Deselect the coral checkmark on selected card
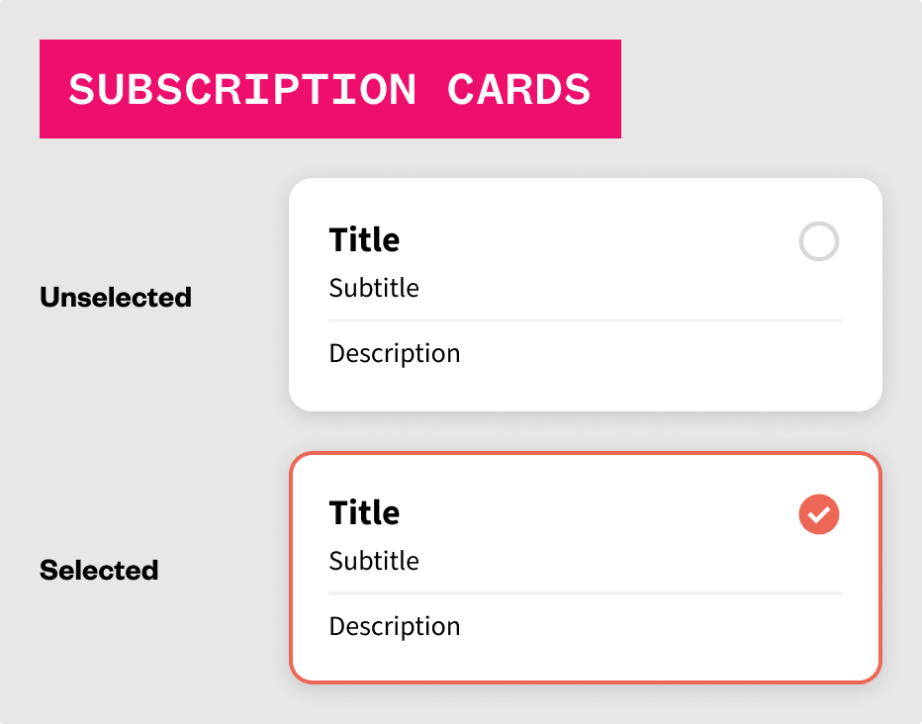The height and width of the screenshot is (724, 922). pyautogui.click(x=819, y=514)
